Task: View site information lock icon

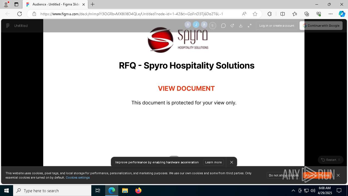Action: coord(34,14)
